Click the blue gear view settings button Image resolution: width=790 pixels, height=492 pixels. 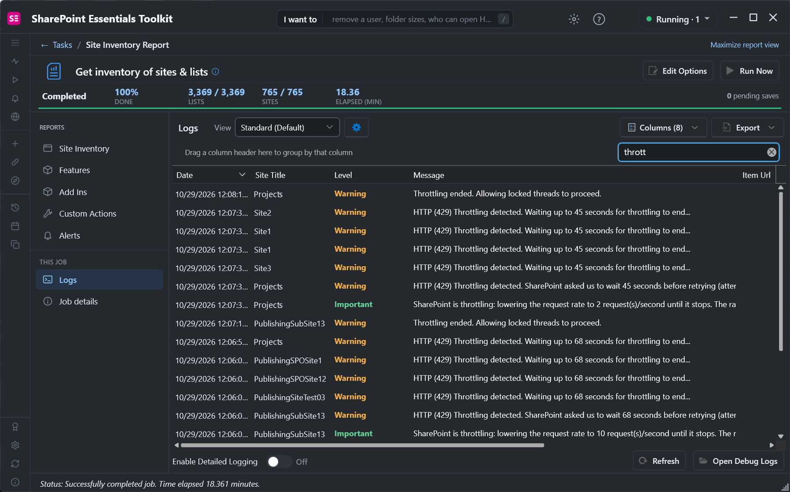tap(356, 127)
